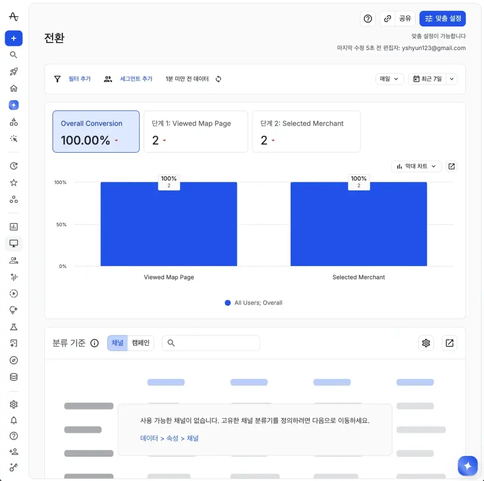Select the Overall Conversion card

pos(96,131)
